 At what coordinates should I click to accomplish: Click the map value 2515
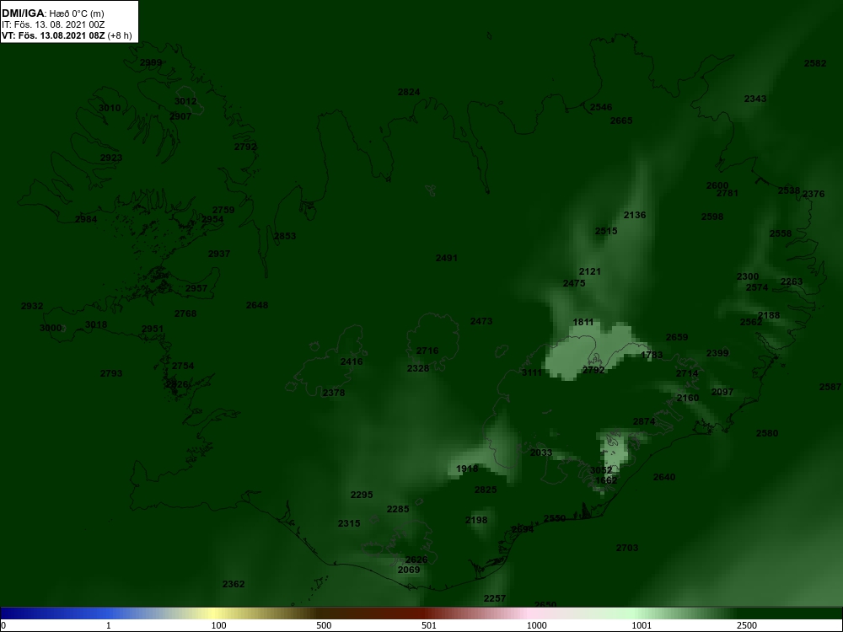pyautogui.click(x=606, y=231)
